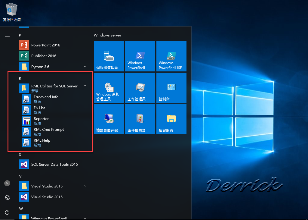Viewport: 308px width, 220px height.
Task: Open the Fix List shortcut icon
Action: click(26, 110)
